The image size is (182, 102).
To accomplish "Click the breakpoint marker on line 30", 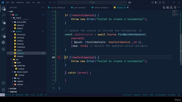I will pyautogui.click(x=59, y=57).
